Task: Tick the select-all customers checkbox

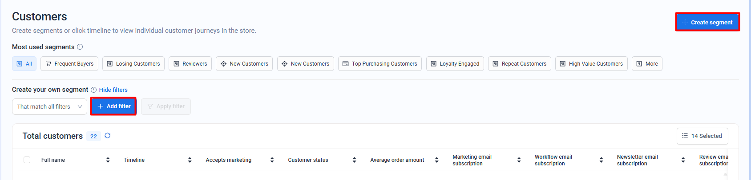Action: click(x=27, y=160)
